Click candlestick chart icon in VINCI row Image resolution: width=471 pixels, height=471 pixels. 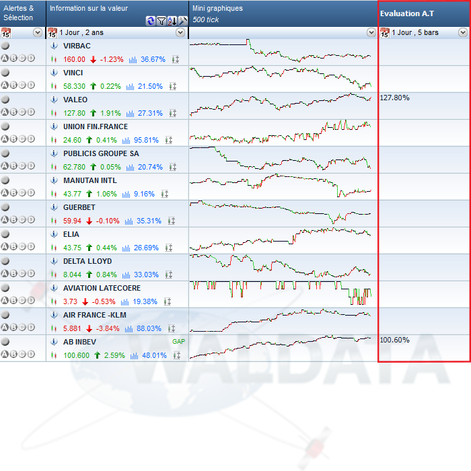pyautogui.click(x=55, y=86)
